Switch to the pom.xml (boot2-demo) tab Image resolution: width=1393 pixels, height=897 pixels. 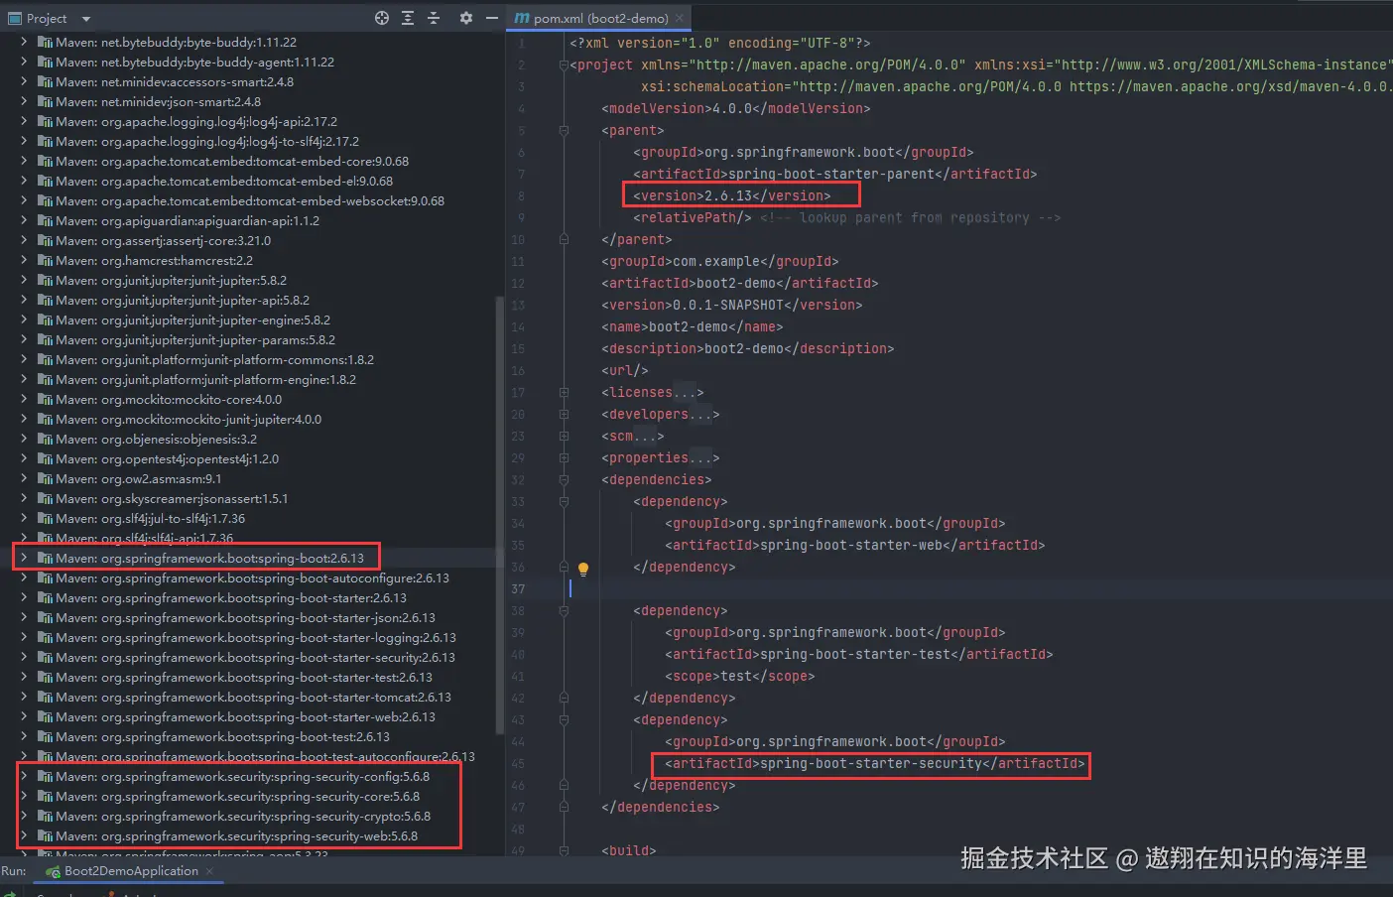[599, 18]
